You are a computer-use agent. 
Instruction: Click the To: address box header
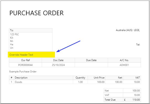(31, 30)
